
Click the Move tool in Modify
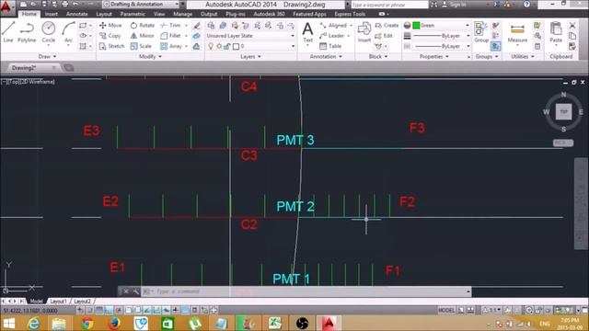click(x=110, y=25)
